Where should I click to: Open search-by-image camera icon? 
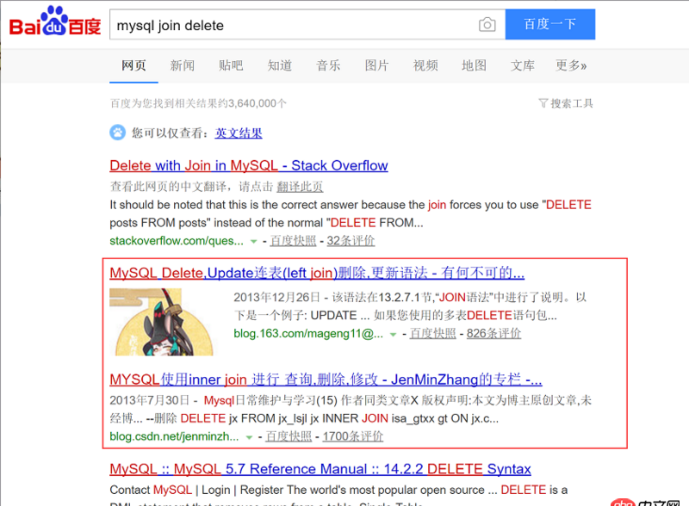487,25
